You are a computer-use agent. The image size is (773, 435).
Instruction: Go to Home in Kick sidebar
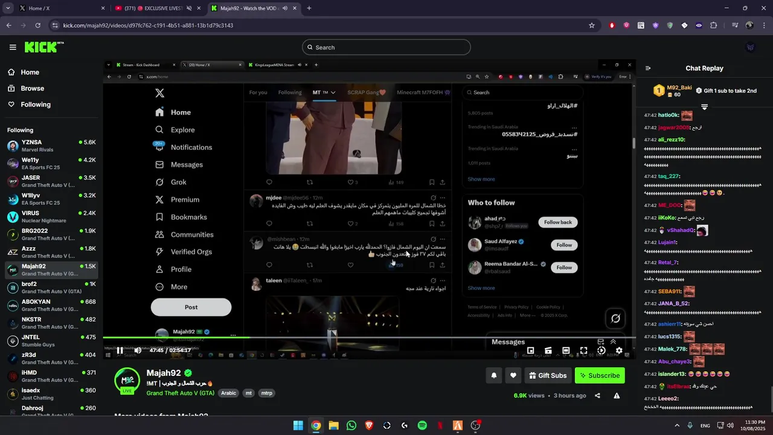coord(24,72)
